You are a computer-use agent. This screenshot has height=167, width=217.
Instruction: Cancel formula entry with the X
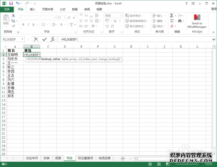point(36,39)
